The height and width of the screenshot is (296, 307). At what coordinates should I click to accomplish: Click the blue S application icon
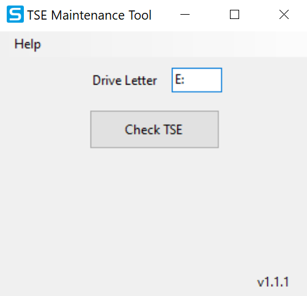15,14
